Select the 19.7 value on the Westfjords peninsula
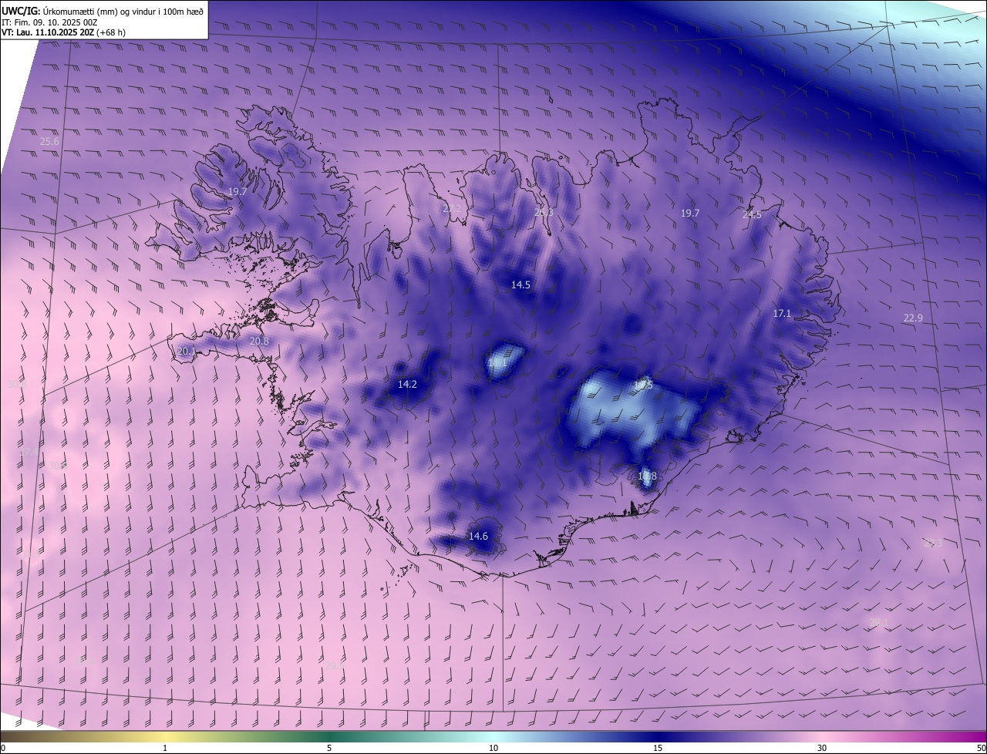987x754 pixels. point(237,191)
